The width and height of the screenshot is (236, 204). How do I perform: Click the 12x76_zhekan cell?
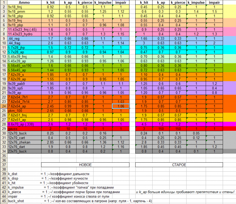(x=24, y=142)
